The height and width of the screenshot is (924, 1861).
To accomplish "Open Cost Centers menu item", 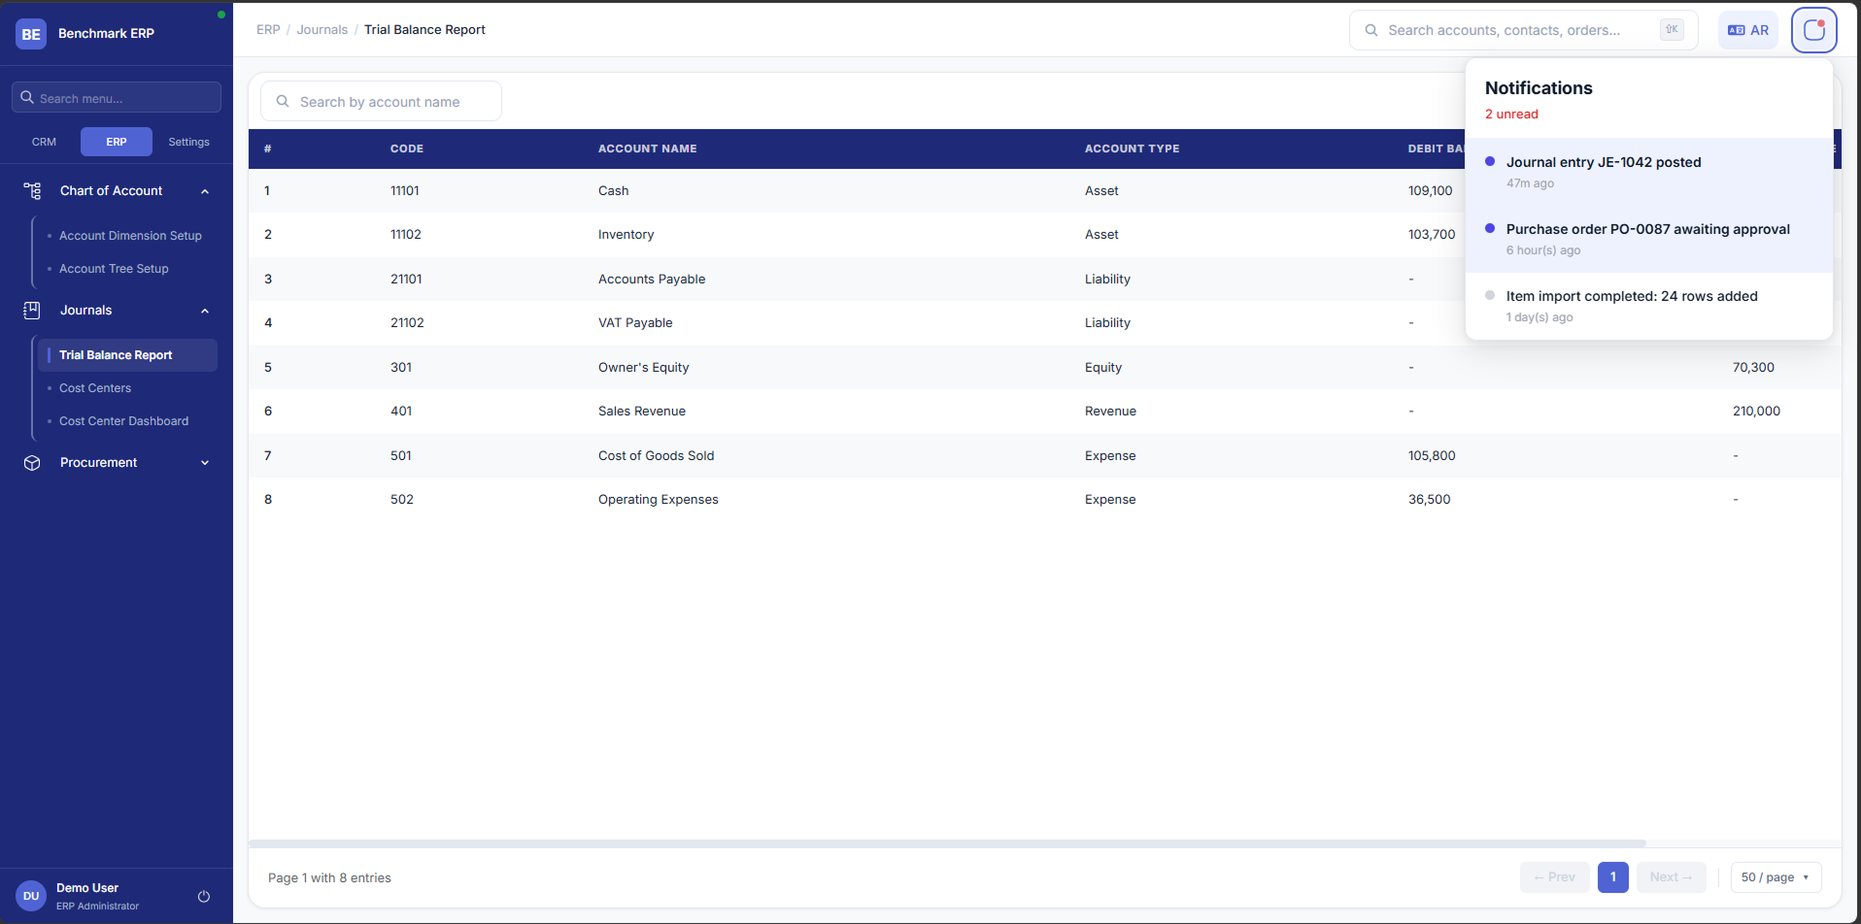I will (95, 388).
